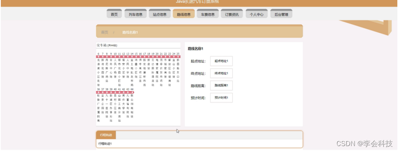
Task: Open the 个人中心 tab
Action: click(x=257, y=14)
